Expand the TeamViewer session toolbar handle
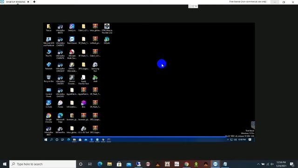 (193, 6)
